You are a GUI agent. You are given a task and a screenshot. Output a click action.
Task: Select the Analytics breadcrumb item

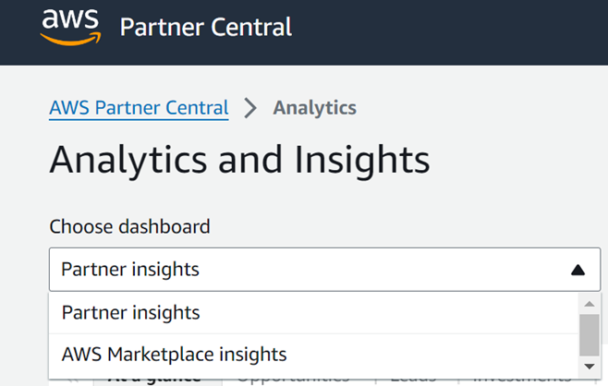[314, 107]
